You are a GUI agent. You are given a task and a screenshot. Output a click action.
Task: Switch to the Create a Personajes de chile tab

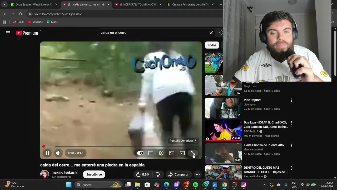(191, 4)
